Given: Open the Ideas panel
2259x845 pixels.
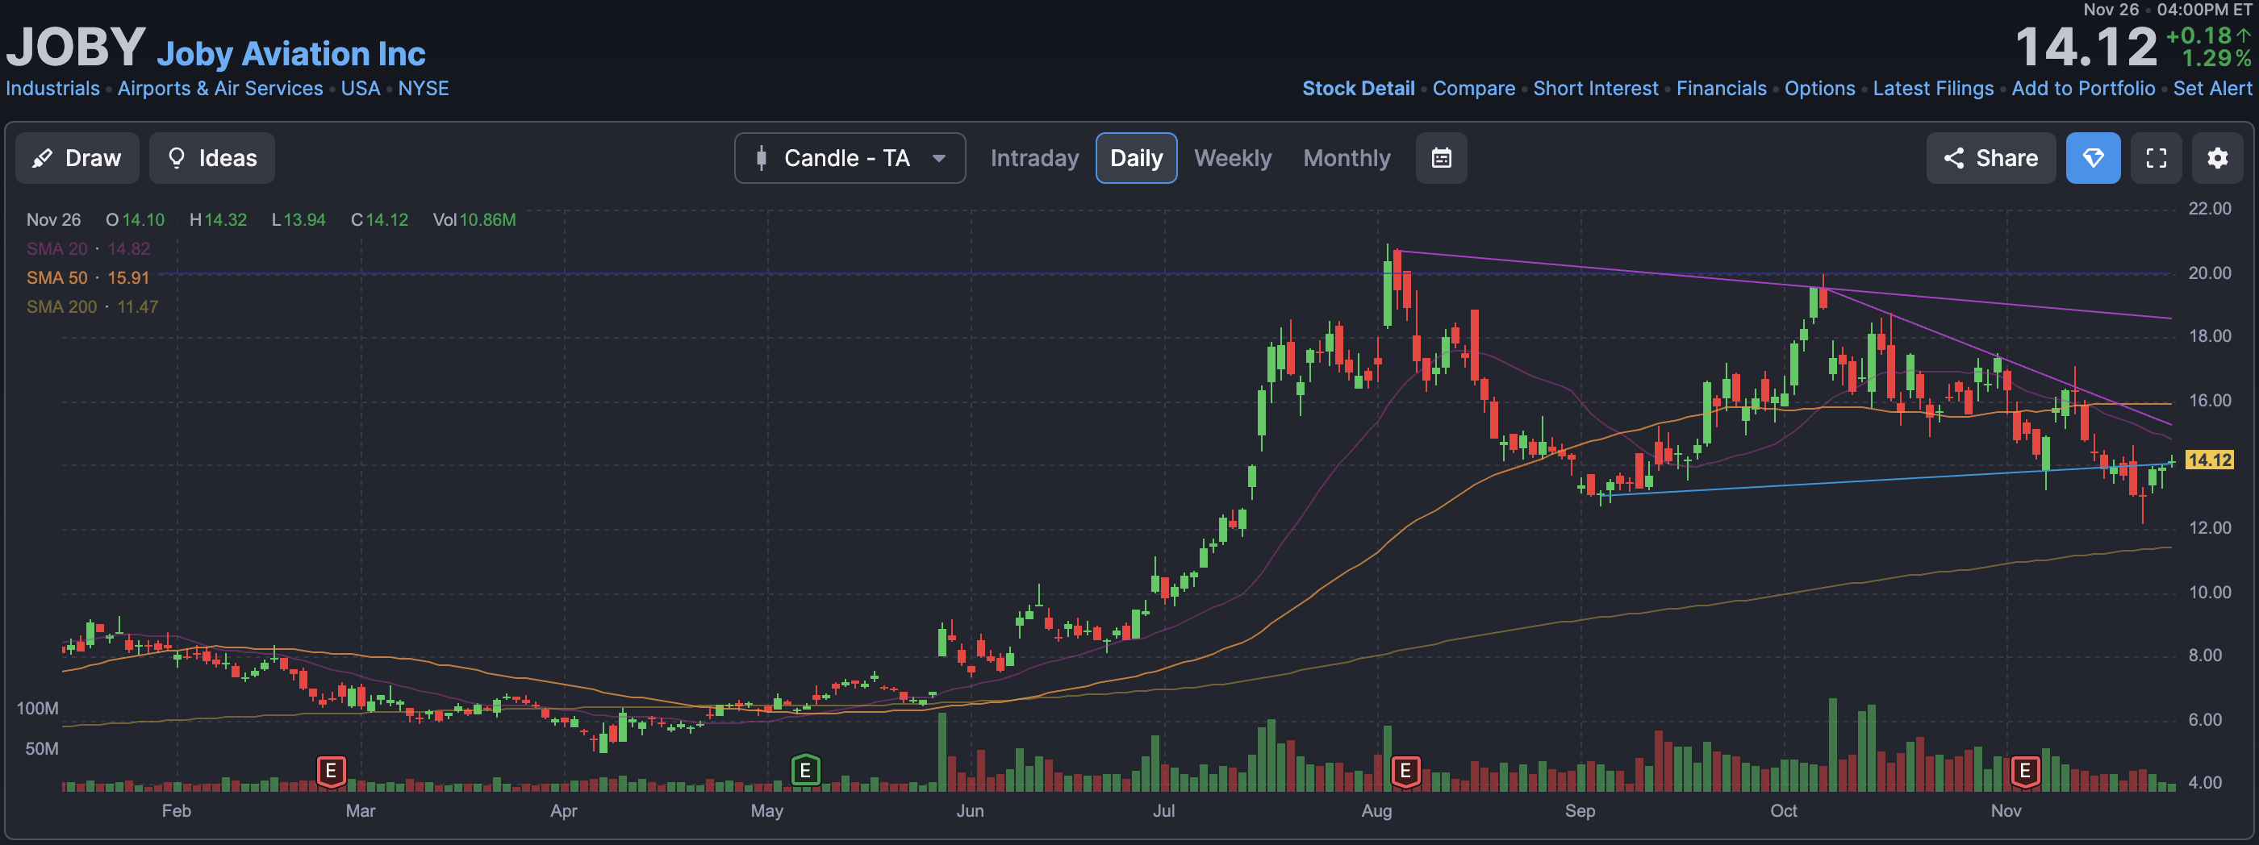Looking at the screenshot, I should (211, 158).
